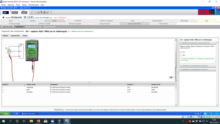The width and height of the screenshot is (220, 124).
Task: Switch to the Entretien tab
Action: coord(33,21)
